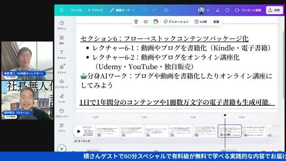The height and width of the screenshot is (161, 286).
Task: Select the Udemy・YouTube・独自販売 line
Action: pos(144,67)
